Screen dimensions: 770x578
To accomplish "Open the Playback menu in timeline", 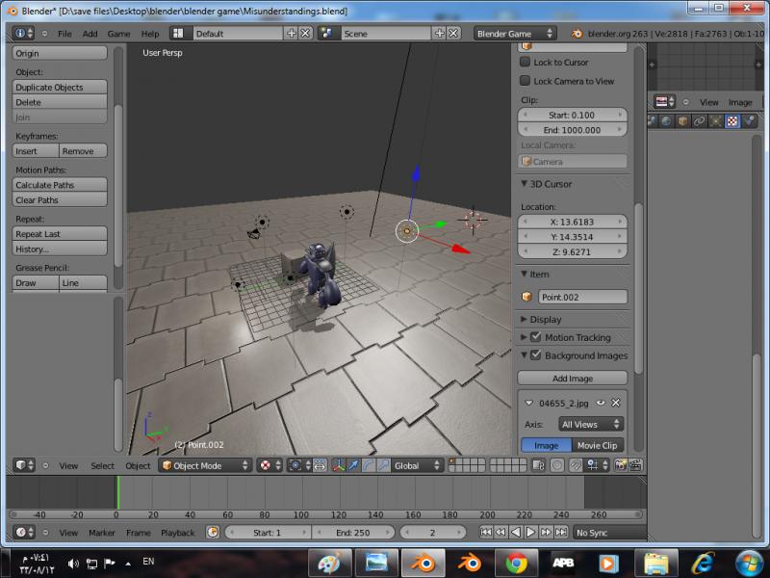I will [x=177, y=533].
